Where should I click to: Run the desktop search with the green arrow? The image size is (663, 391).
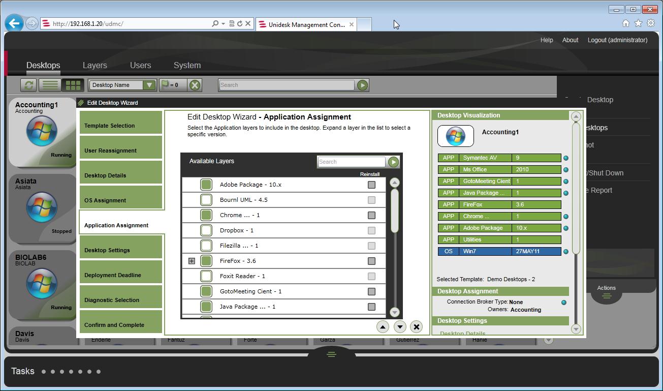(x=362, y=85)
